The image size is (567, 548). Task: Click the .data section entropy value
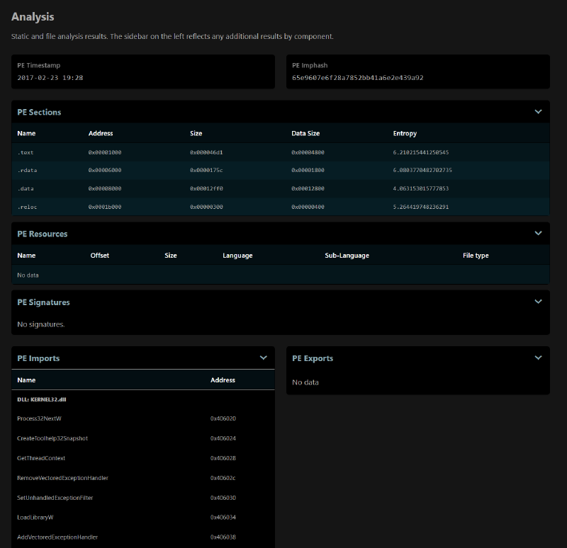click(421, 189)
